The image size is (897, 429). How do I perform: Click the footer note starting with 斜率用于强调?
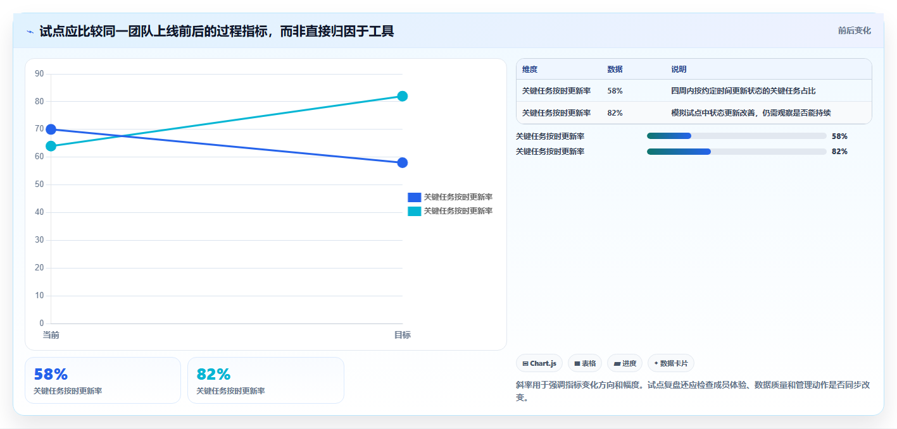(x=693, y=391)
